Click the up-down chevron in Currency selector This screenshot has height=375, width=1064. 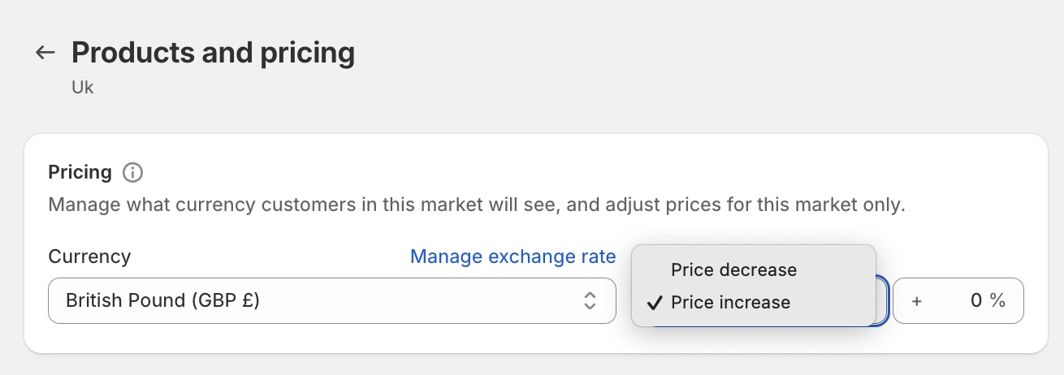[x=590, y=300]
